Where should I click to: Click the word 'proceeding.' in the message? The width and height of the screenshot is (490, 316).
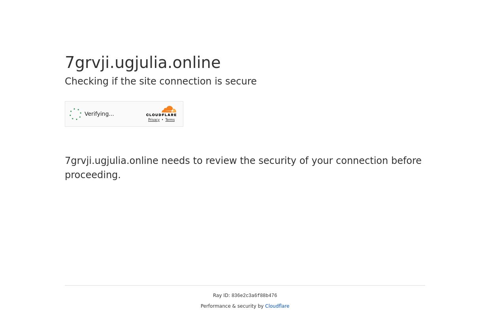point(93,175)
